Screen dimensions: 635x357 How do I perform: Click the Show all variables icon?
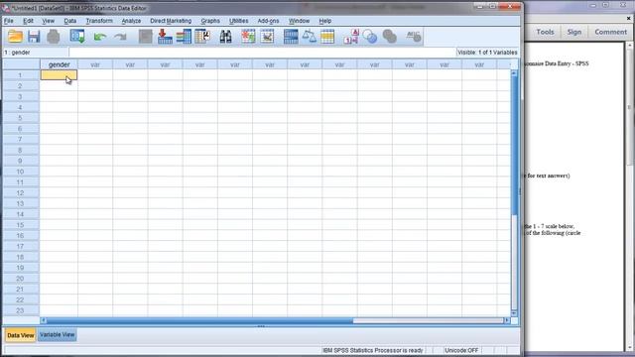tap(390, 37)
